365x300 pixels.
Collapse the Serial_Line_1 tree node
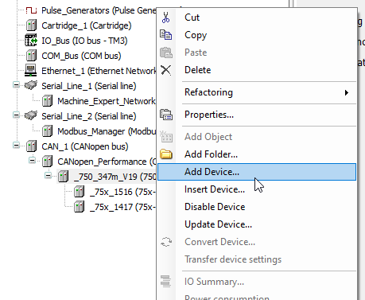pos(17,85)
